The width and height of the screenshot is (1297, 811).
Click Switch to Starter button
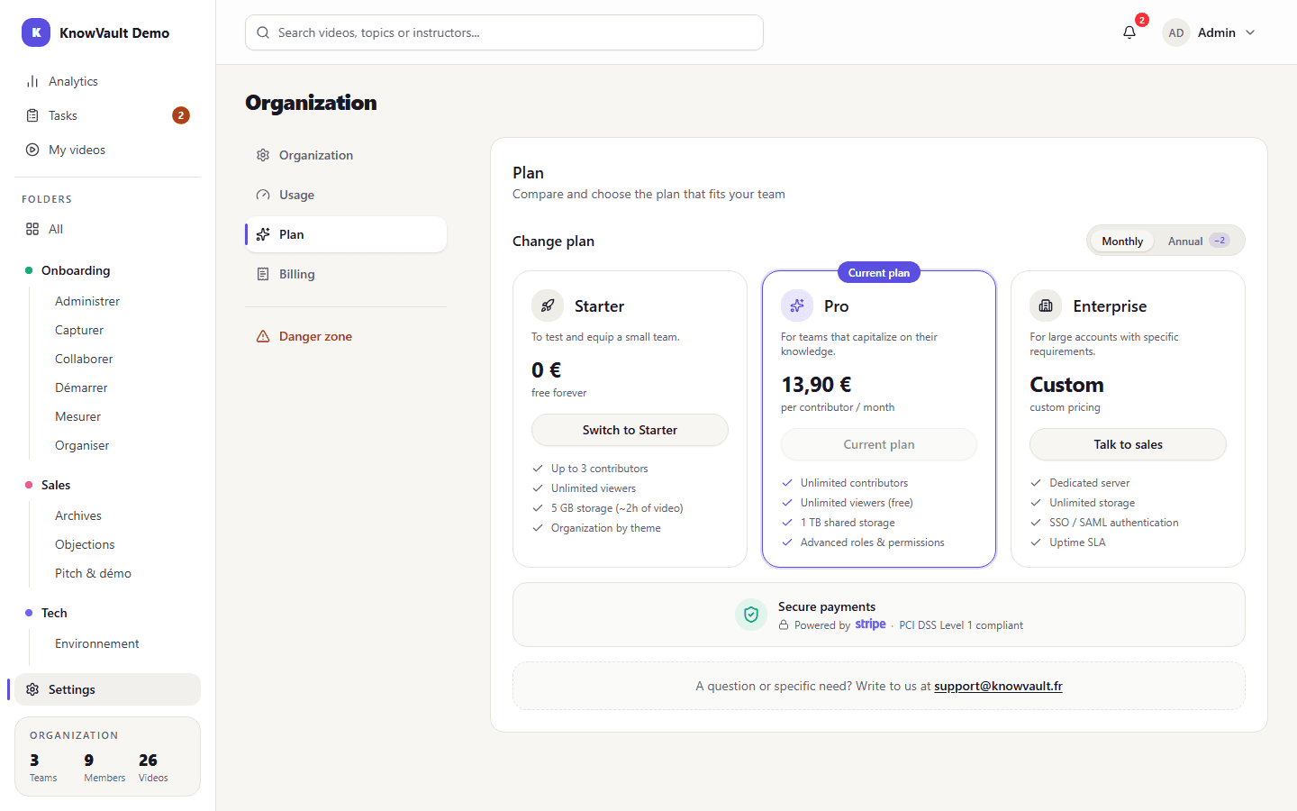point(630,430)
